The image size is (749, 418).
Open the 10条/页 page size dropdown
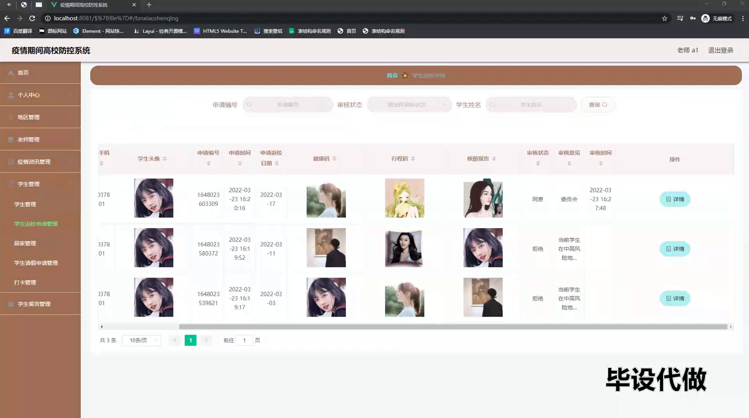click(142, 340)
